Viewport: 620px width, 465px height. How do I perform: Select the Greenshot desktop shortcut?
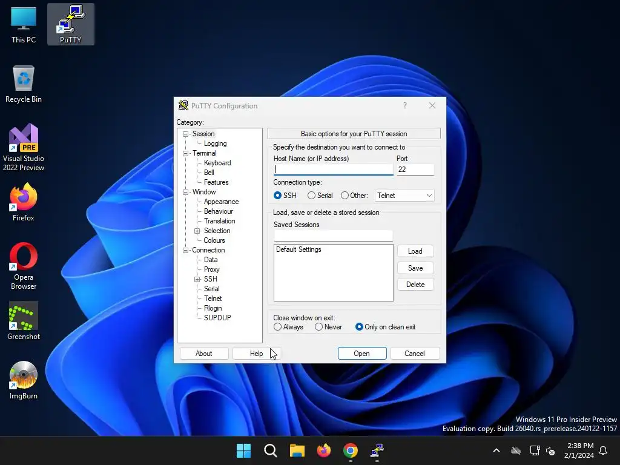coord(24,321)
